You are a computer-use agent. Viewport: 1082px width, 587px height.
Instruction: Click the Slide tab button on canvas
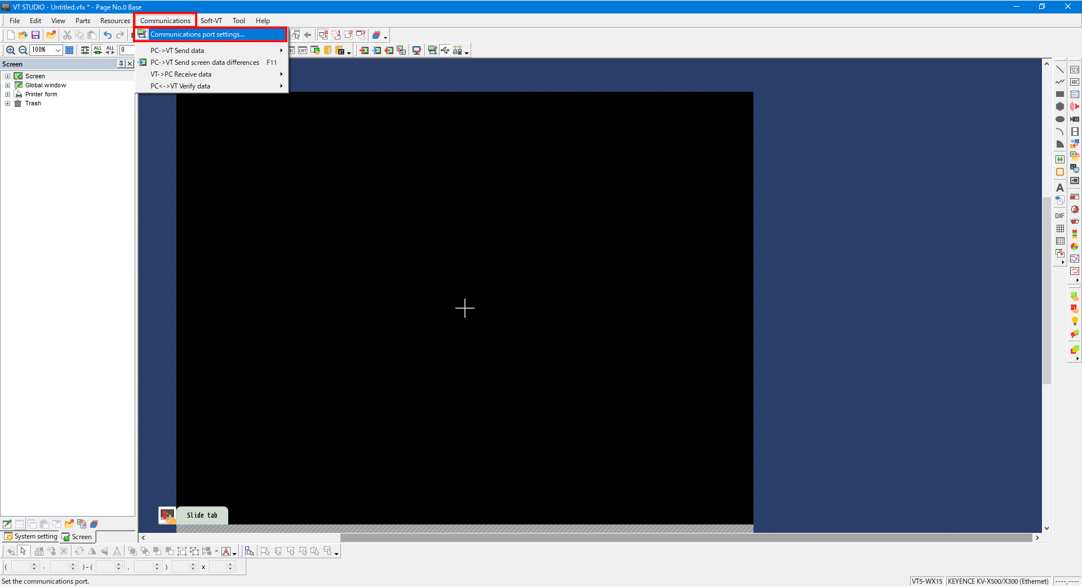[x=202, y=515]
